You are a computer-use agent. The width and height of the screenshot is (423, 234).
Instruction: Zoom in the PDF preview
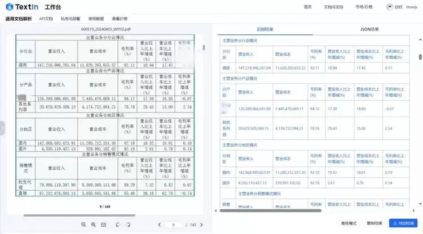[94, 224]
